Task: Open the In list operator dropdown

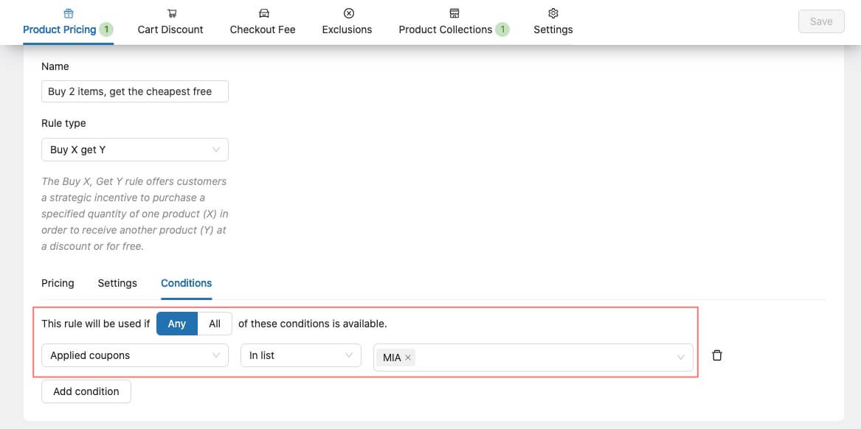Action: (x=301, y=355)
